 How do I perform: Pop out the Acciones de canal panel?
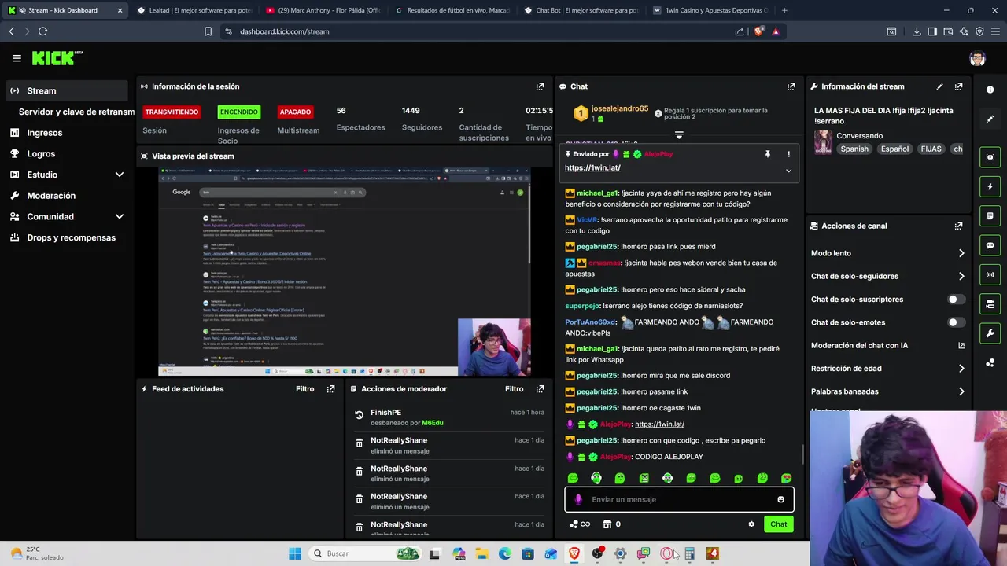tap(958, 226)
